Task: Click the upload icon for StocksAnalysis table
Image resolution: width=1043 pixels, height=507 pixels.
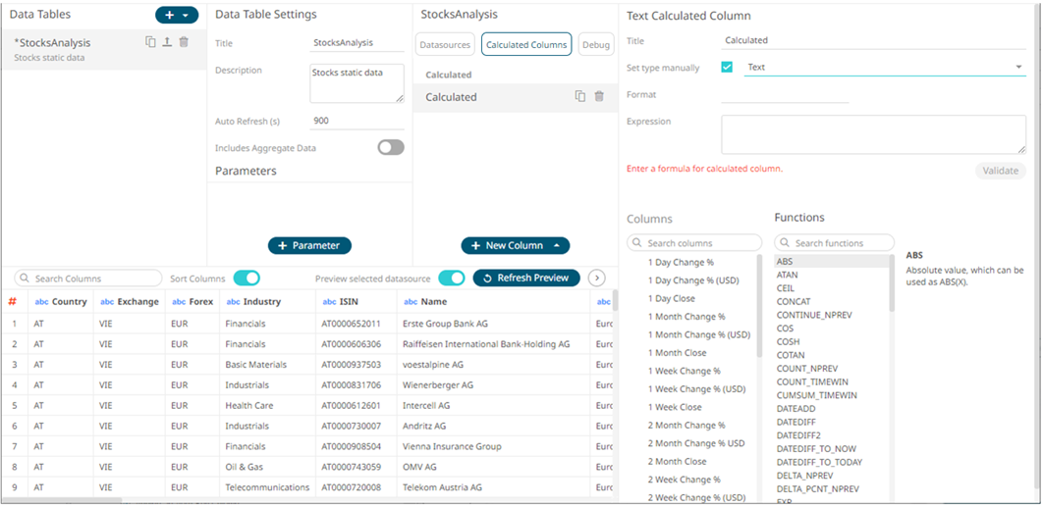Action: tap(167, 42)
